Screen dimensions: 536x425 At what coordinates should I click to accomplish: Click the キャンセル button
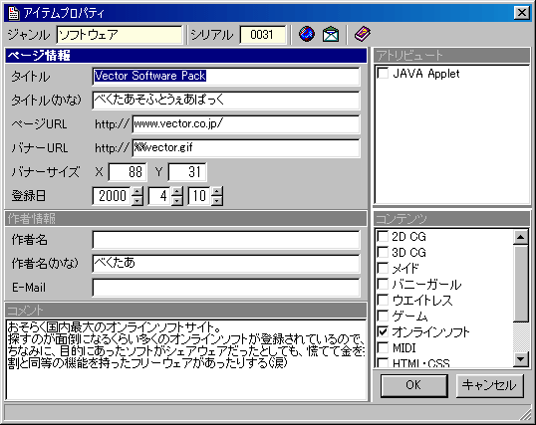click(489, 385)
